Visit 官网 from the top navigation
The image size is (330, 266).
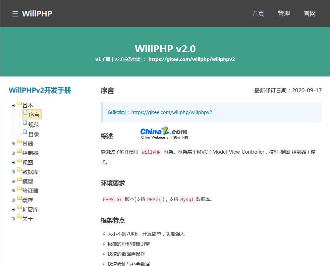pyautogui.click(x=310, y=14)
